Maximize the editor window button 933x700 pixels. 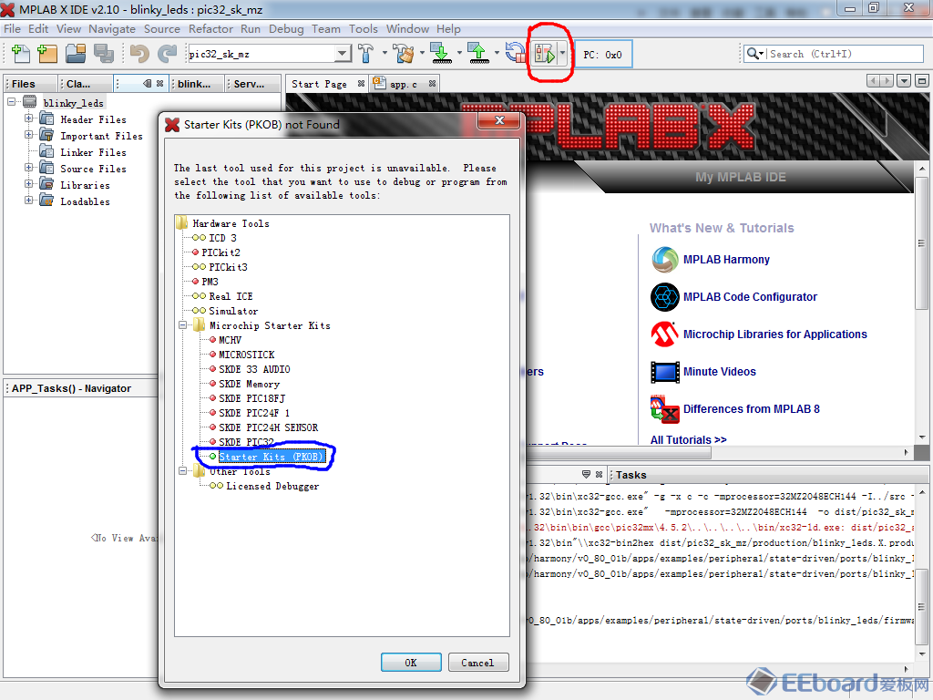[x=922, y=81]
